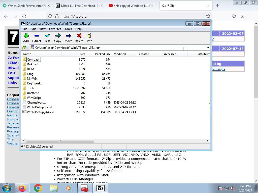Image resolution: width=258 pixels, height=193 pixels.
Task: Go back in Firefox history
Action: (x=6, y=16)
